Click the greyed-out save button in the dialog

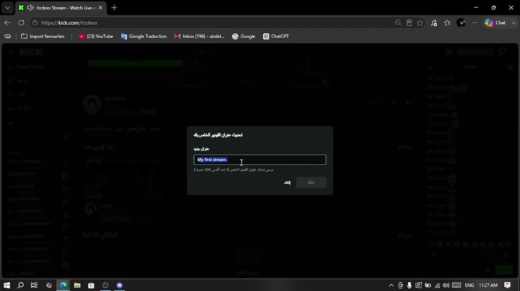coord(311,183)
